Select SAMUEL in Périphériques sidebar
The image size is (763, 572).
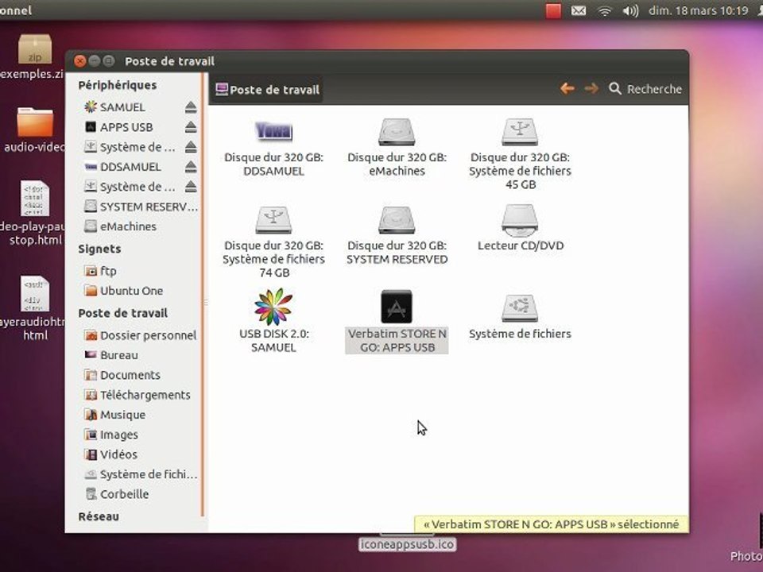(x=122, y=107)
